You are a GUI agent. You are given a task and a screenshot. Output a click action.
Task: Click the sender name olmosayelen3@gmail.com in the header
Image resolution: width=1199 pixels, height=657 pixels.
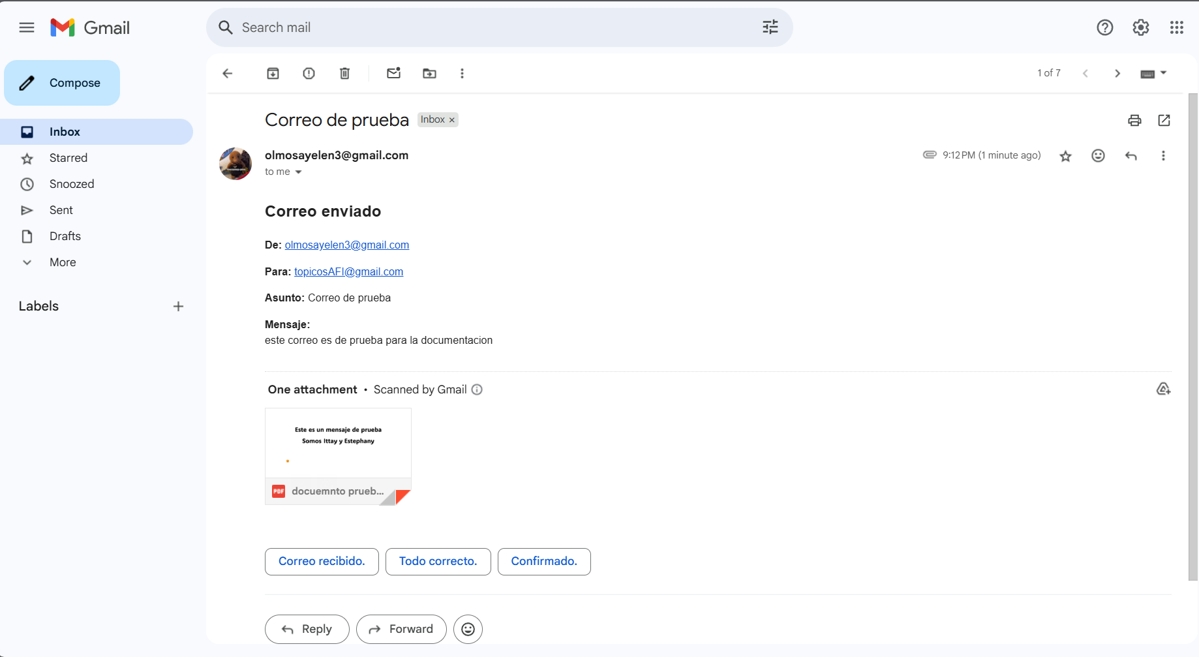(x=337, y=155)
